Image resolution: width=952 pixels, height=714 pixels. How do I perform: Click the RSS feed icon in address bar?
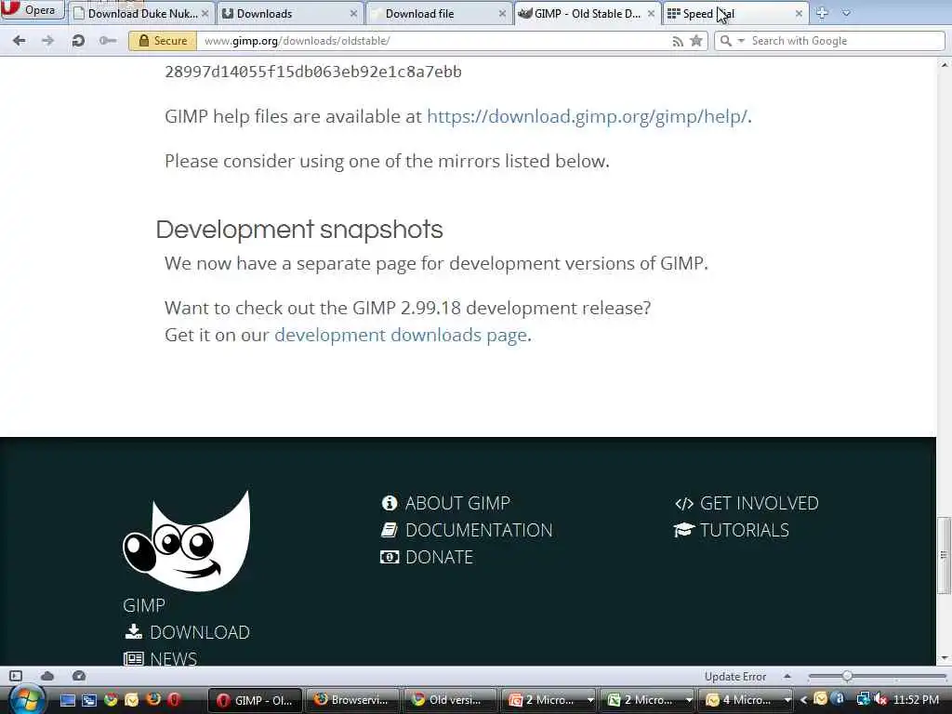click(678, 41)
